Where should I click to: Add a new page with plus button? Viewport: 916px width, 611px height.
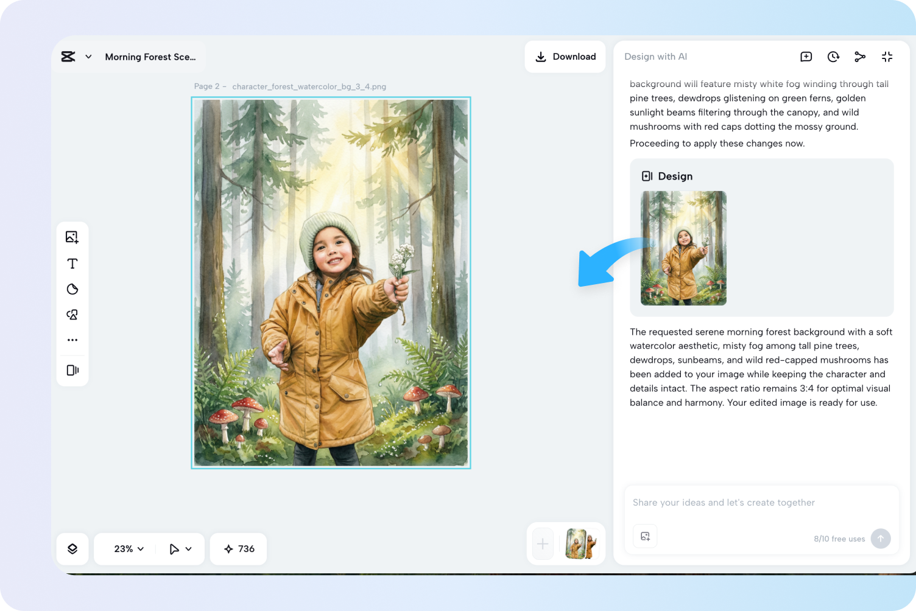pyautogui.click(x=543, y=544)
